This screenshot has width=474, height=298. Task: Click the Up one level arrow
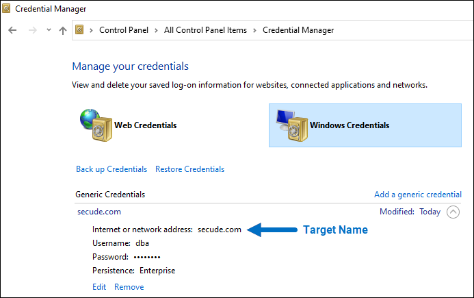pyautogui.click(x=63, y=30)
